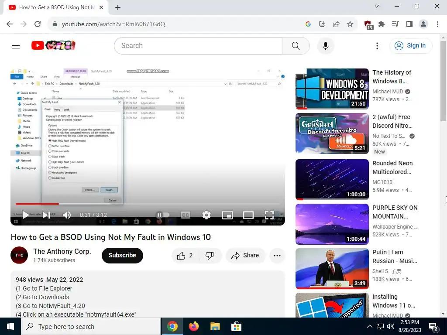Select the 'How to Get a BSOD' tab
This screenshot has width=447, height=335.
tap(56, 7)
